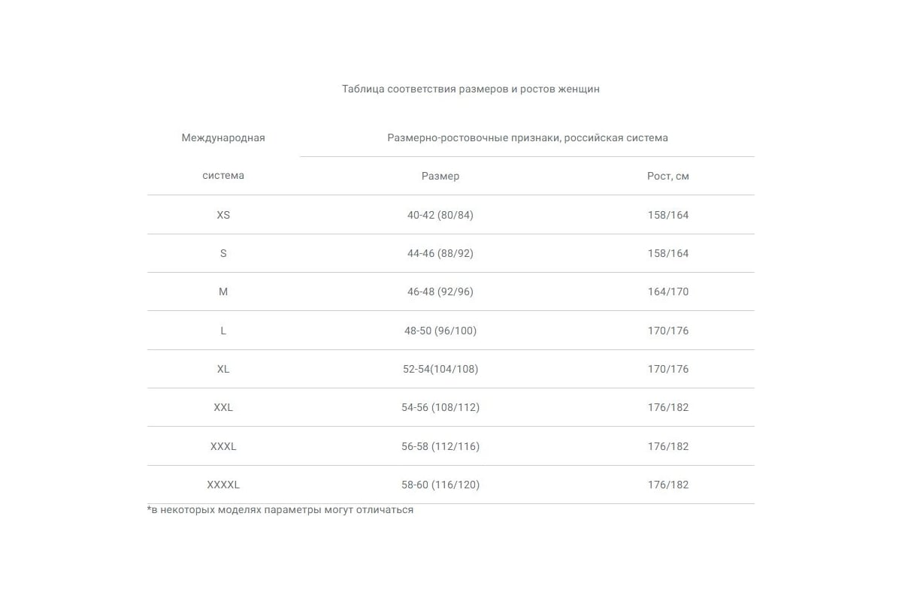902x601 pixels.
Task: Click the size value 52-54(104/108)
Action: click(x=440, y=369)
